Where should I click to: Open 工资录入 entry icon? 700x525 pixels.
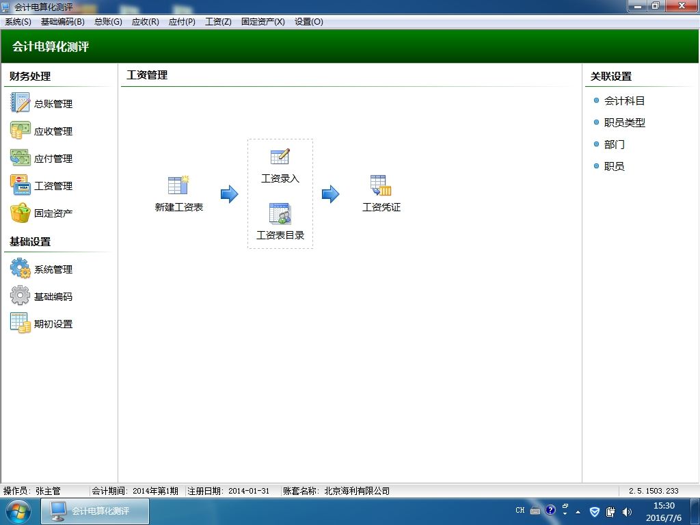coord(280,157)
